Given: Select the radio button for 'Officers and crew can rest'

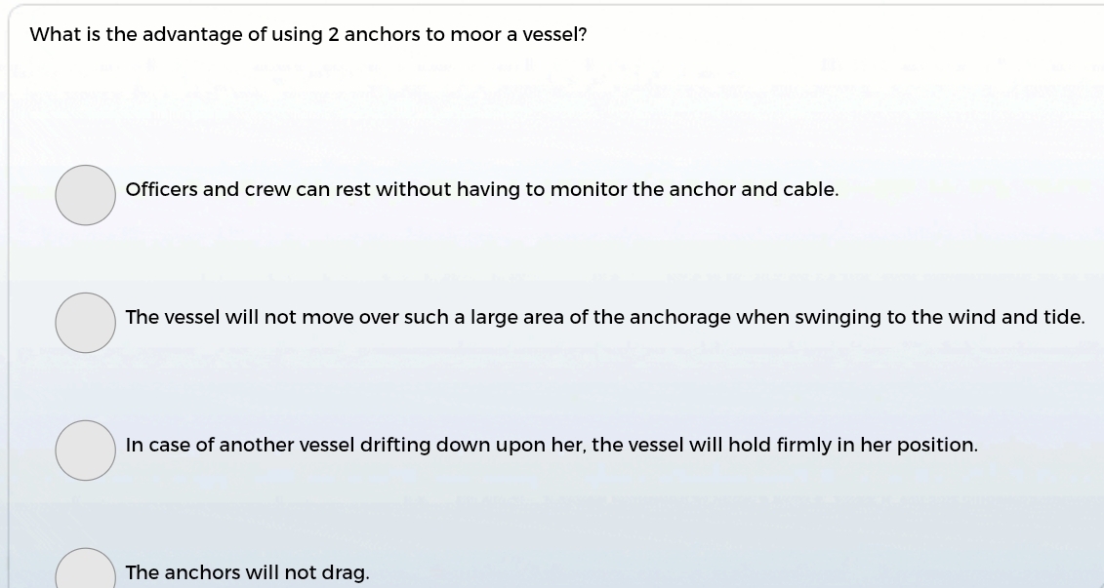Looking at the screenshot, I should [x=85, y=195].
